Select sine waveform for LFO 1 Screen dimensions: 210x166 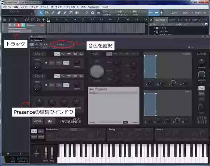click(x=57, y=54)
